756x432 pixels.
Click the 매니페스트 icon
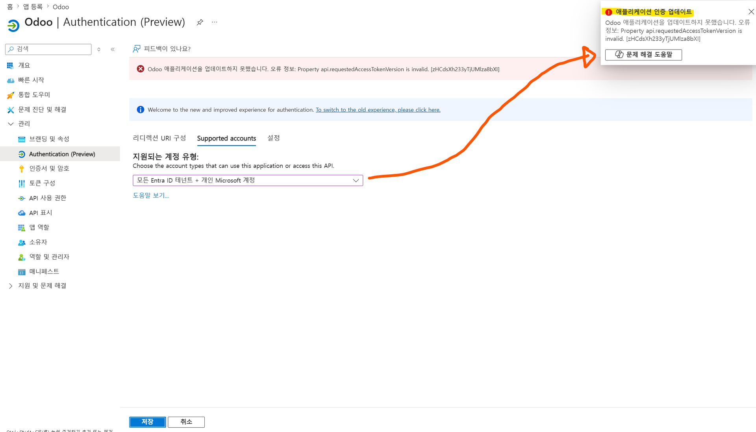(22, 272)
